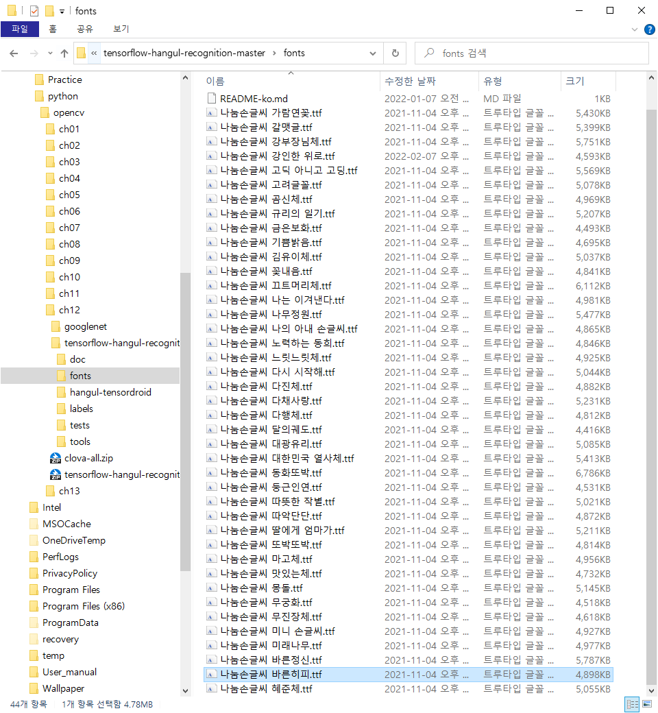
Task: Expand hidden path chevron in address bar
Action: [94, 53]
